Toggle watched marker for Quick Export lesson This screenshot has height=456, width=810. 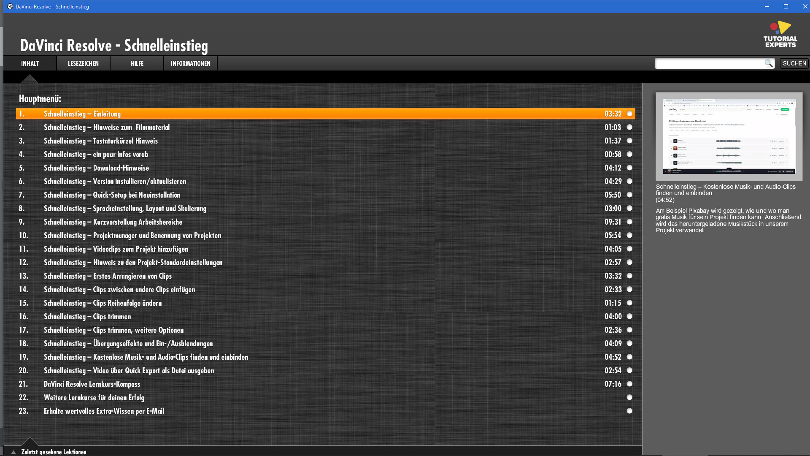(629, 370)
